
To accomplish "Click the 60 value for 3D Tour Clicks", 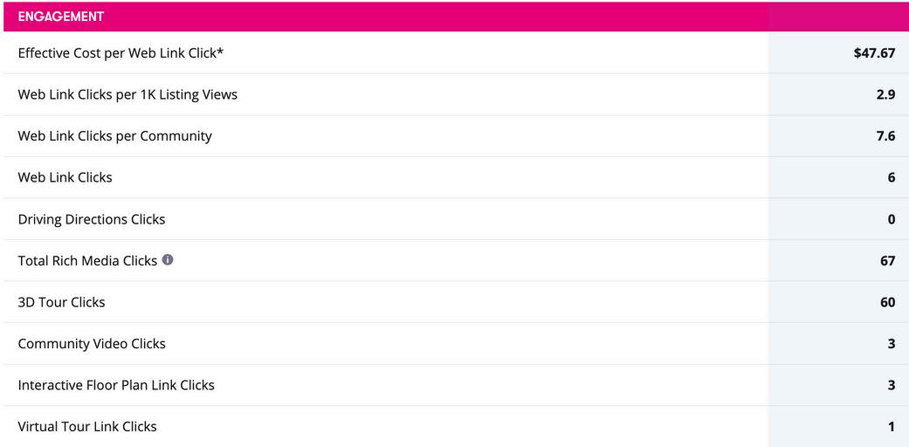I will pos(887,302).
